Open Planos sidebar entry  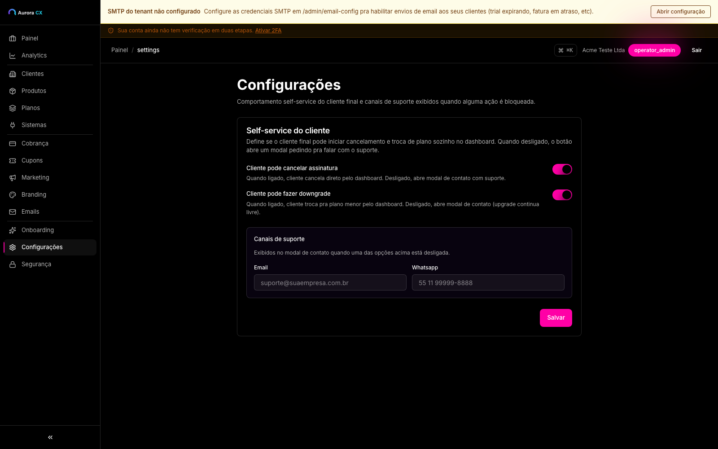tap(50, 108)
